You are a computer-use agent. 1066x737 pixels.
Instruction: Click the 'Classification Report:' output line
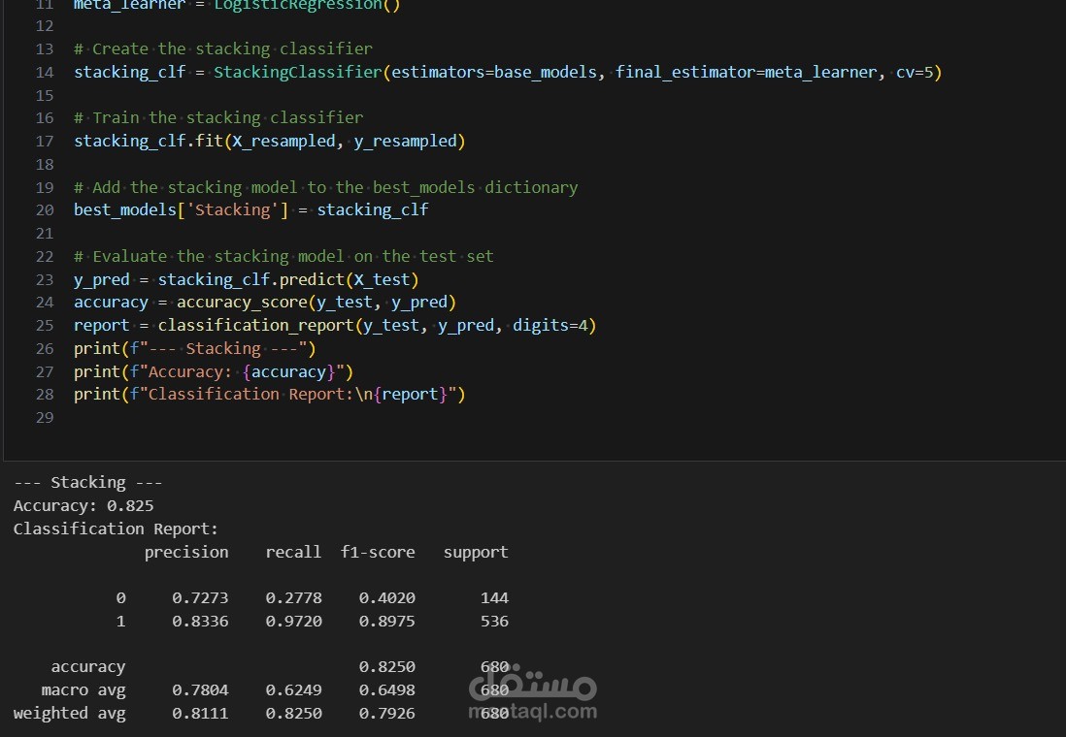116,529
